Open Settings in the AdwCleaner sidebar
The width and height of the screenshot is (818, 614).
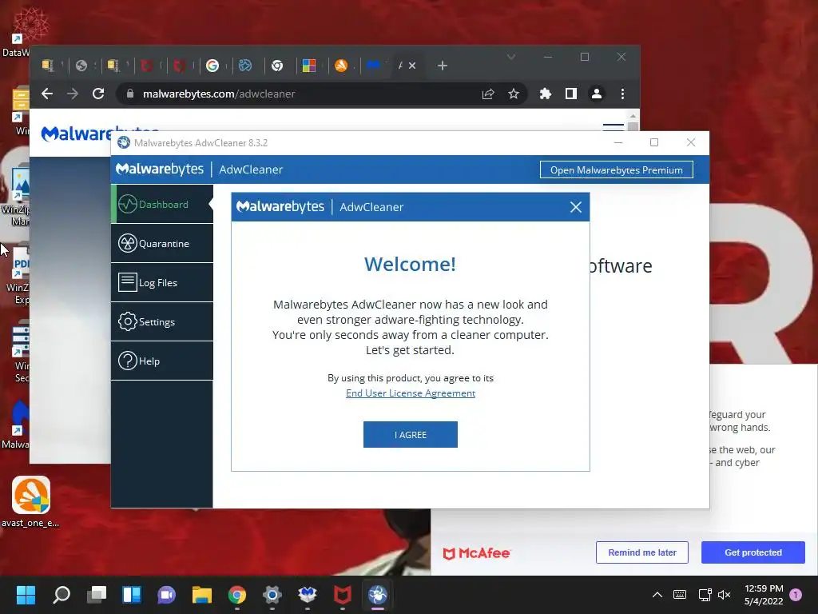pos(162,321)
